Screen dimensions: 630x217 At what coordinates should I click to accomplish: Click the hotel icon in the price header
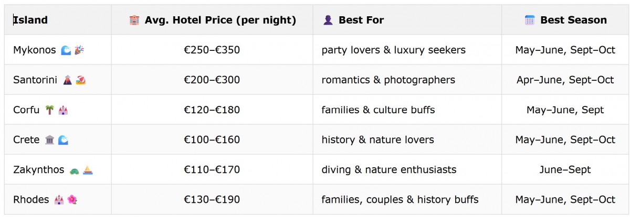pyautogui.click(x=134, y=20)
